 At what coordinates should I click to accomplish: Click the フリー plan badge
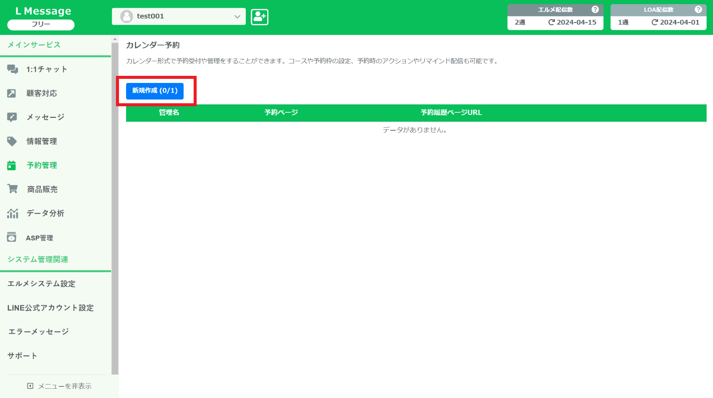(41, 24)
